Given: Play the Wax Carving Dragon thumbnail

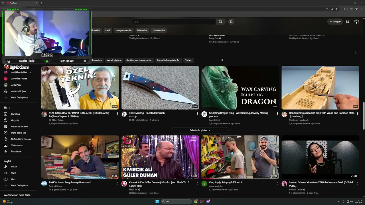Looking at the screenshot, I should (x=240, y=88).
